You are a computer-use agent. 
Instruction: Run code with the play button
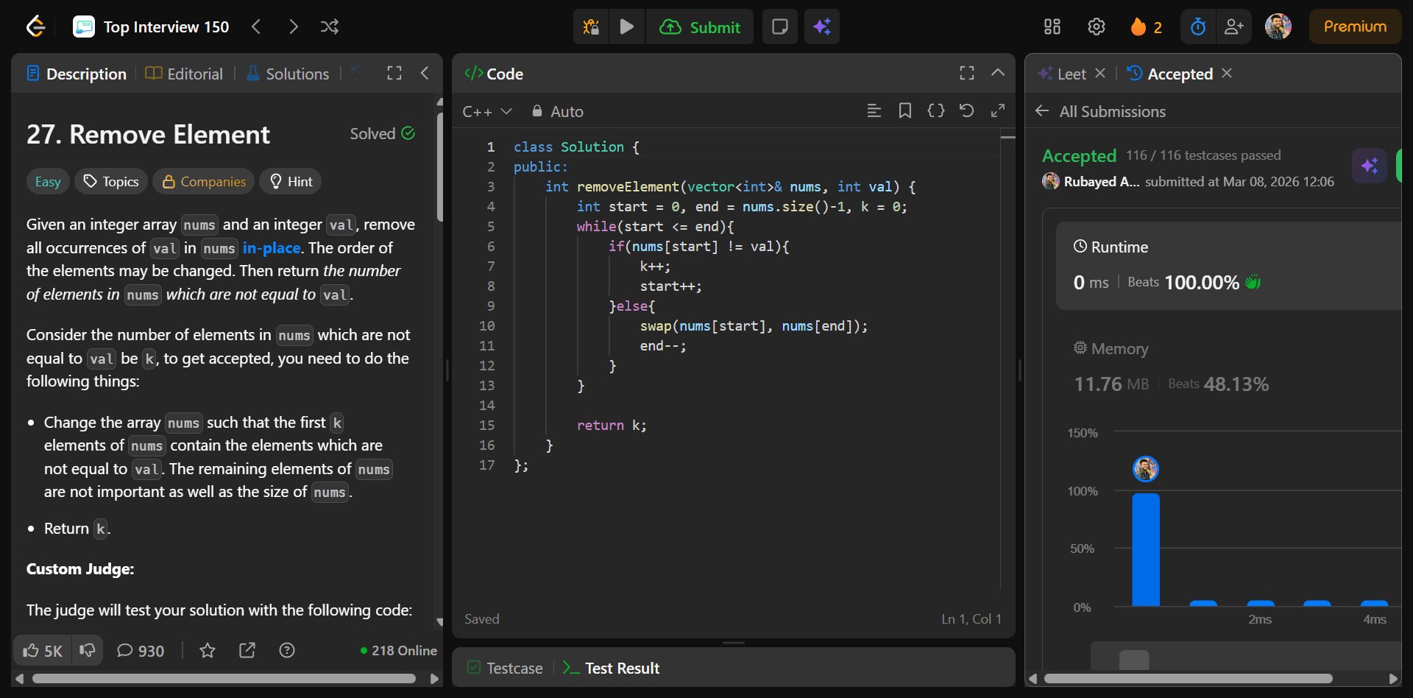pyautogui.click(x=626, y=27)
